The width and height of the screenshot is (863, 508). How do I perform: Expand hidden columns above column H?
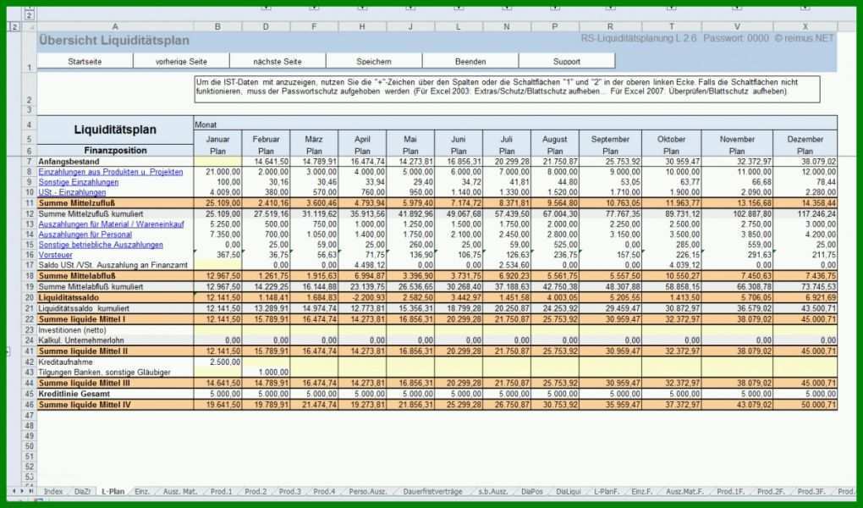362,7
